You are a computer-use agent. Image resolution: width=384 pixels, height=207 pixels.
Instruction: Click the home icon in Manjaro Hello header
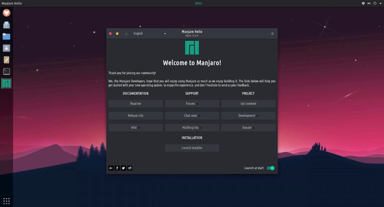tap(126, 34)
